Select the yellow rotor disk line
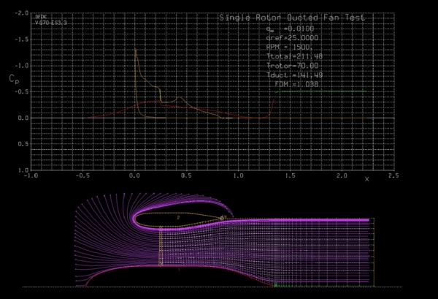Viewport: 438px width, 299px height. 161,246
